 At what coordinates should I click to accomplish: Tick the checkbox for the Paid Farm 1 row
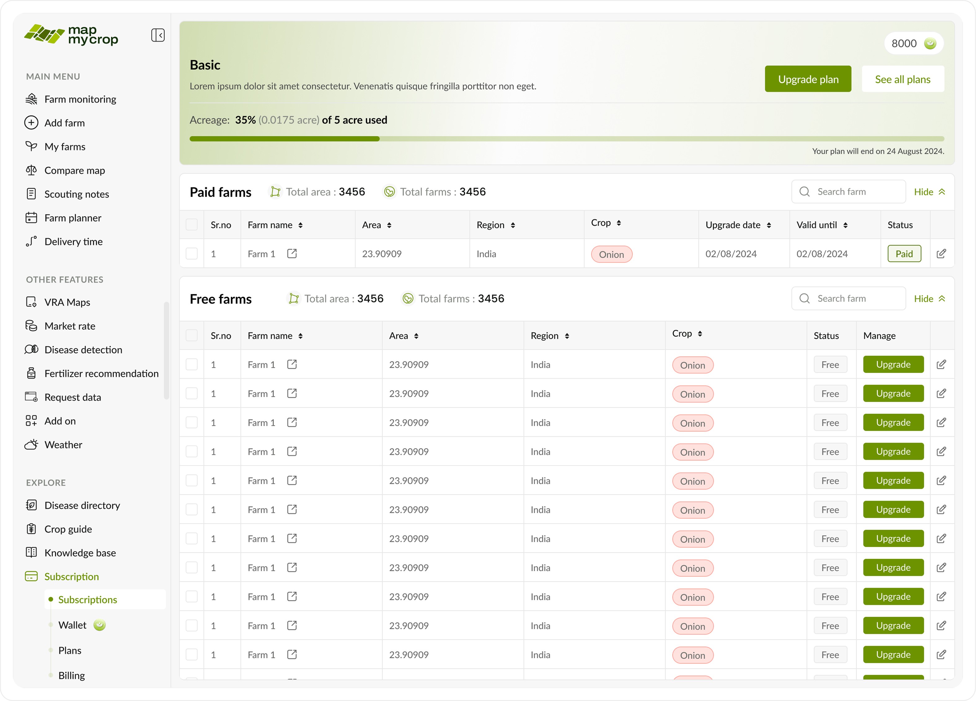coord(192,253)
